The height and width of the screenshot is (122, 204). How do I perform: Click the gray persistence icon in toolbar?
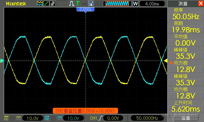click(x=53, y=4)
